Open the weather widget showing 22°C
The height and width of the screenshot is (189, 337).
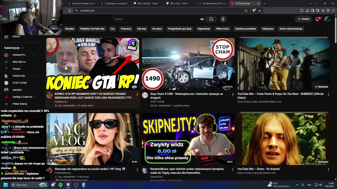(x=279, y=185)
